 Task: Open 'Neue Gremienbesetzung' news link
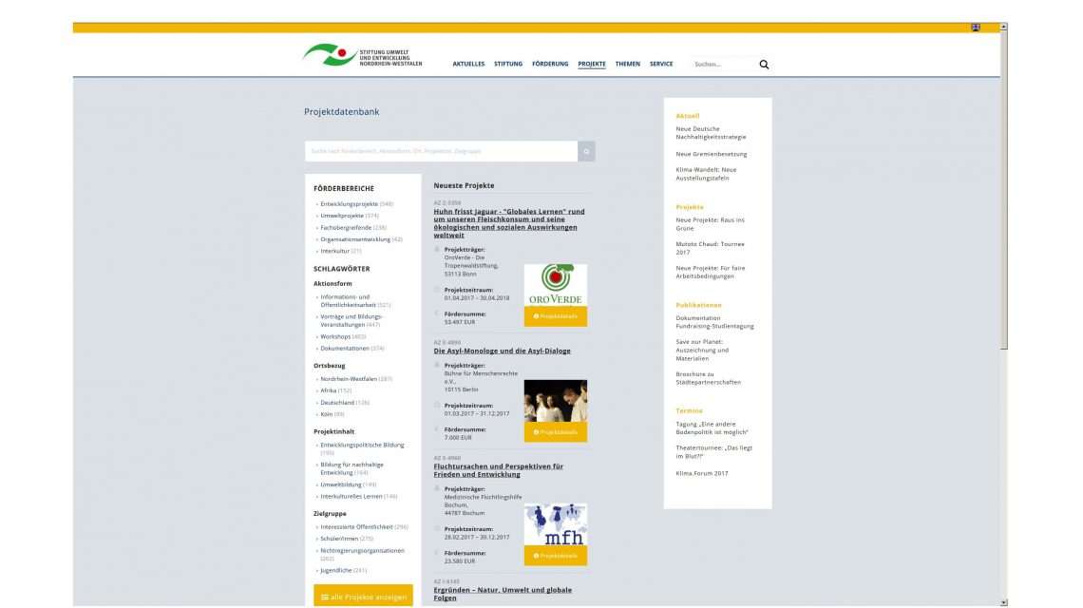[712, 154]
